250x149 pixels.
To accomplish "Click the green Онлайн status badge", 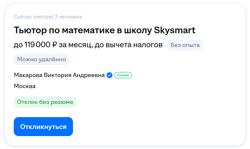I will click(x=123, y=75).
